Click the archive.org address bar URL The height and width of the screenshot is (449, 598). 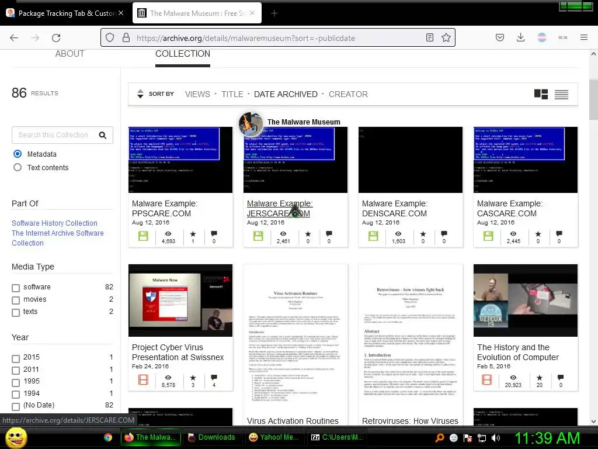click(x=246, y=38)
